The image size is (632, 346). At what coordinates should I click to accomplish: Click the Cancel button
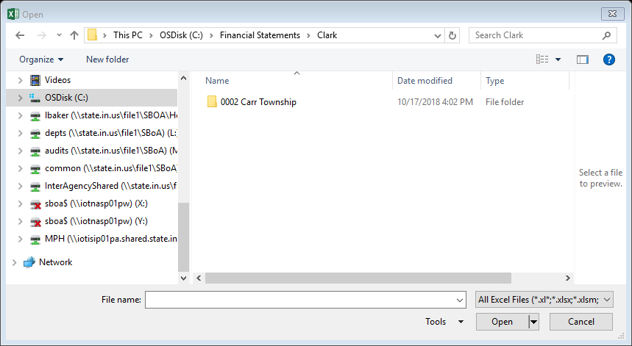tap(580, 322)
